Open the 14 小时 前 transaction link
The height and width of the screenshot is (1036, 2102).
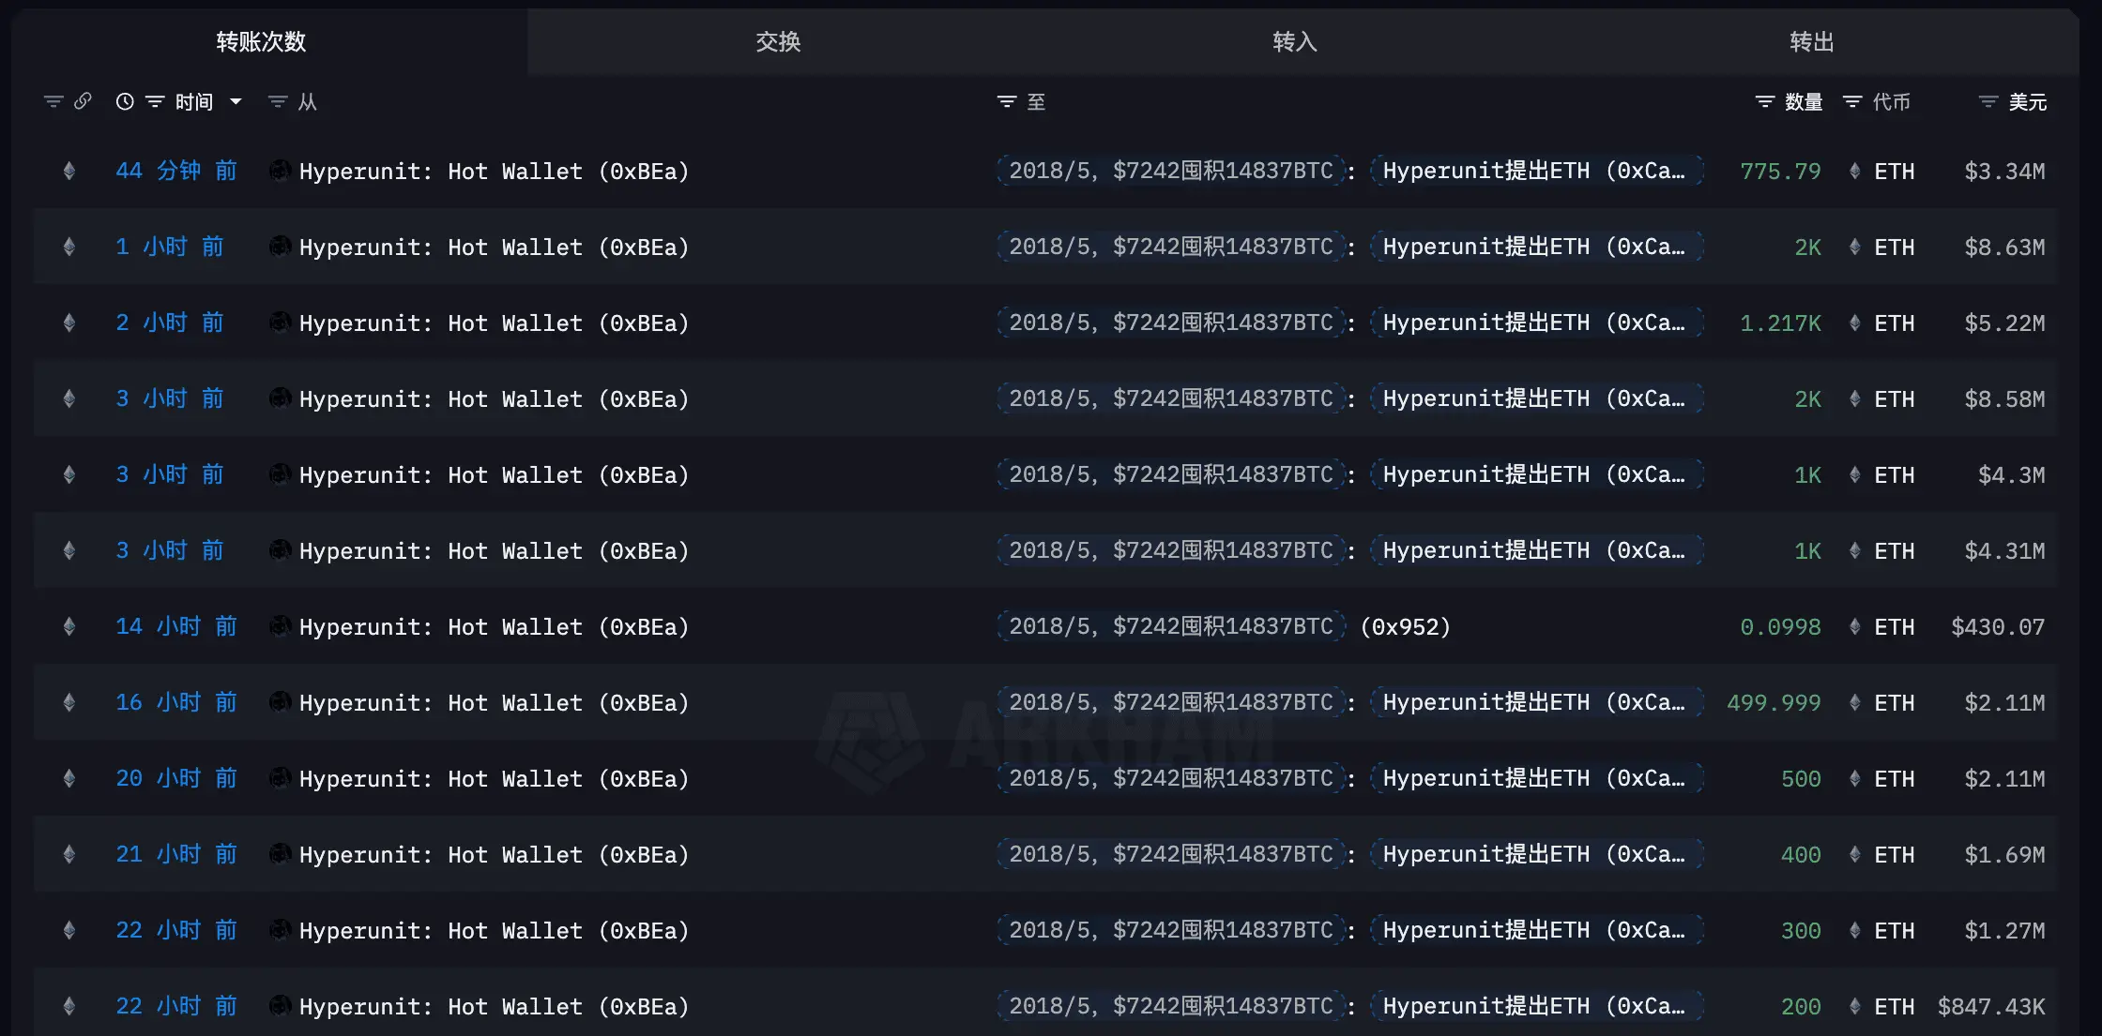176,626
